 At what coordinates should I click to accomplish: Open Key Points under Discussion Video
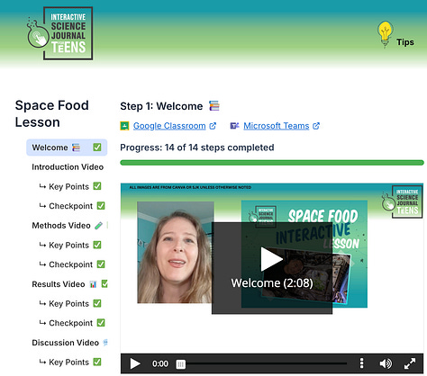pos(68,363)
